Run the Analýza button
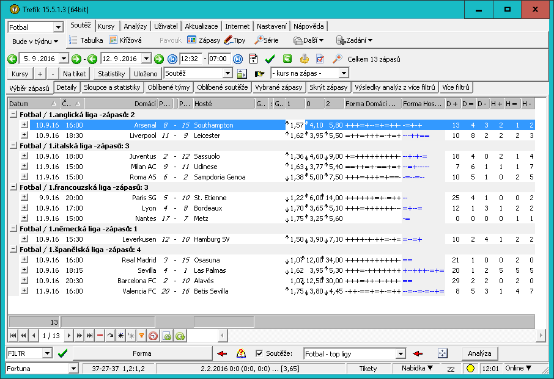This screenshot has height=379, width=554. click(479, 353)
